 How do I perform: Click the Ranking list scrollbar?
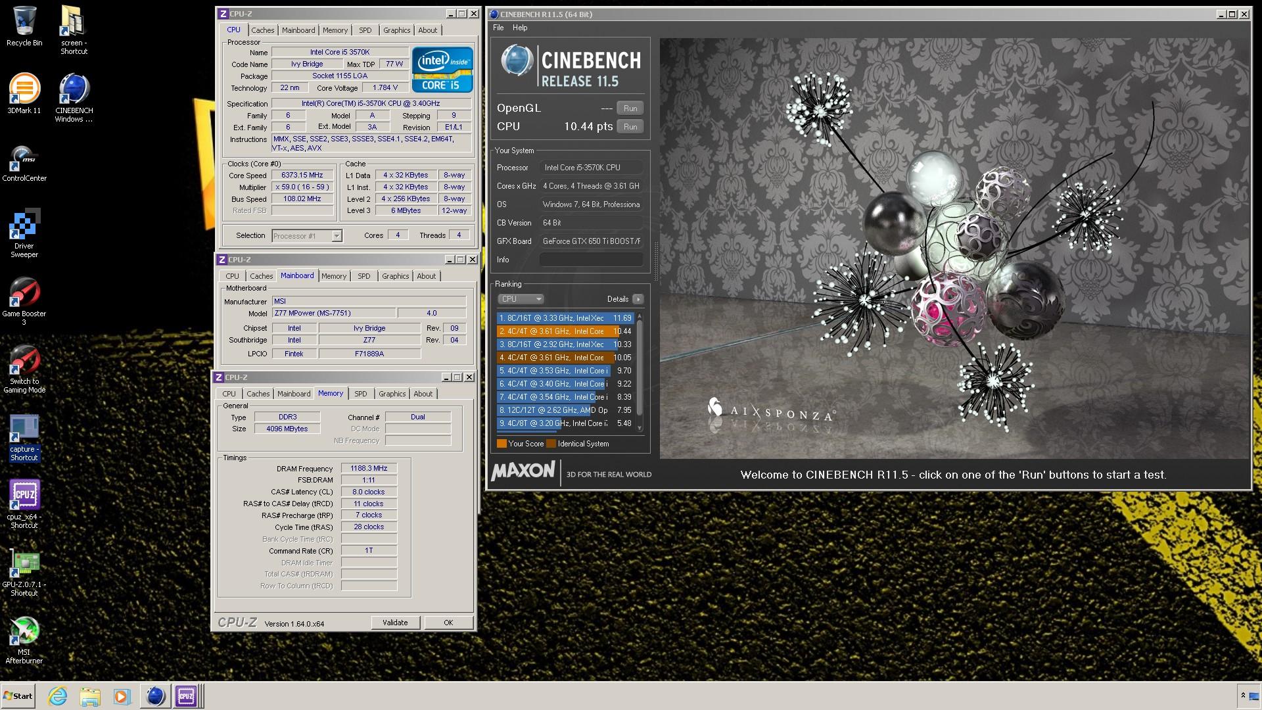640,371
